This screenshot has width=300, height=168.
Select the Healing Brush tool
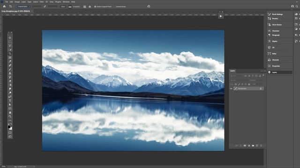pos(10,65)
